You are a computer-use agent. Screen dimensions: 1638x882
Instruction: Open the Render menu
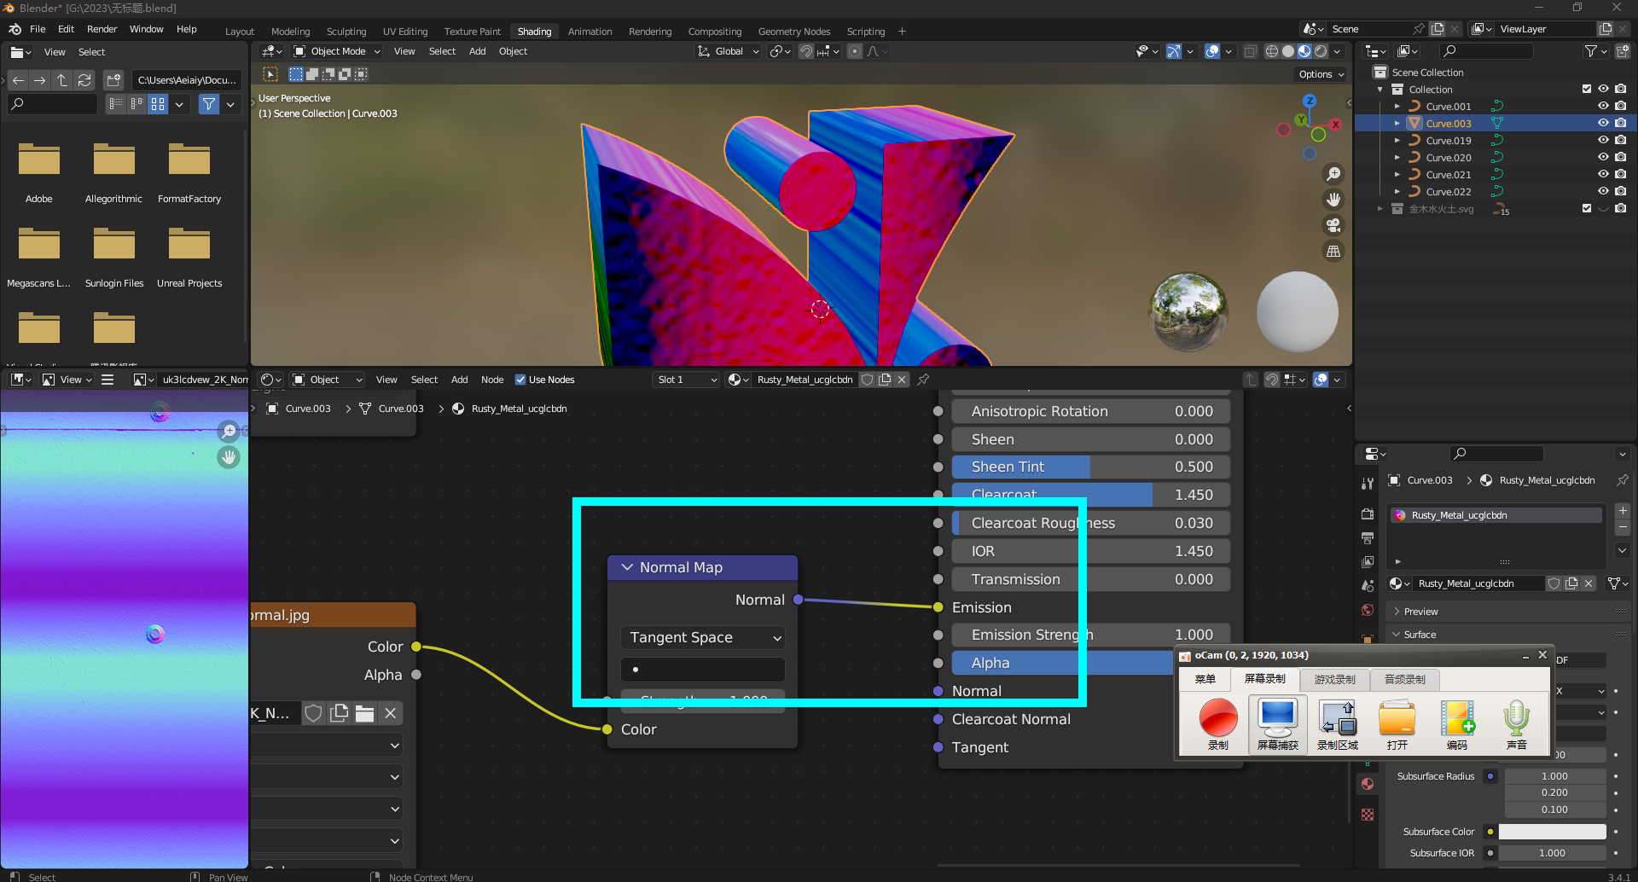[x=102, y=29]
